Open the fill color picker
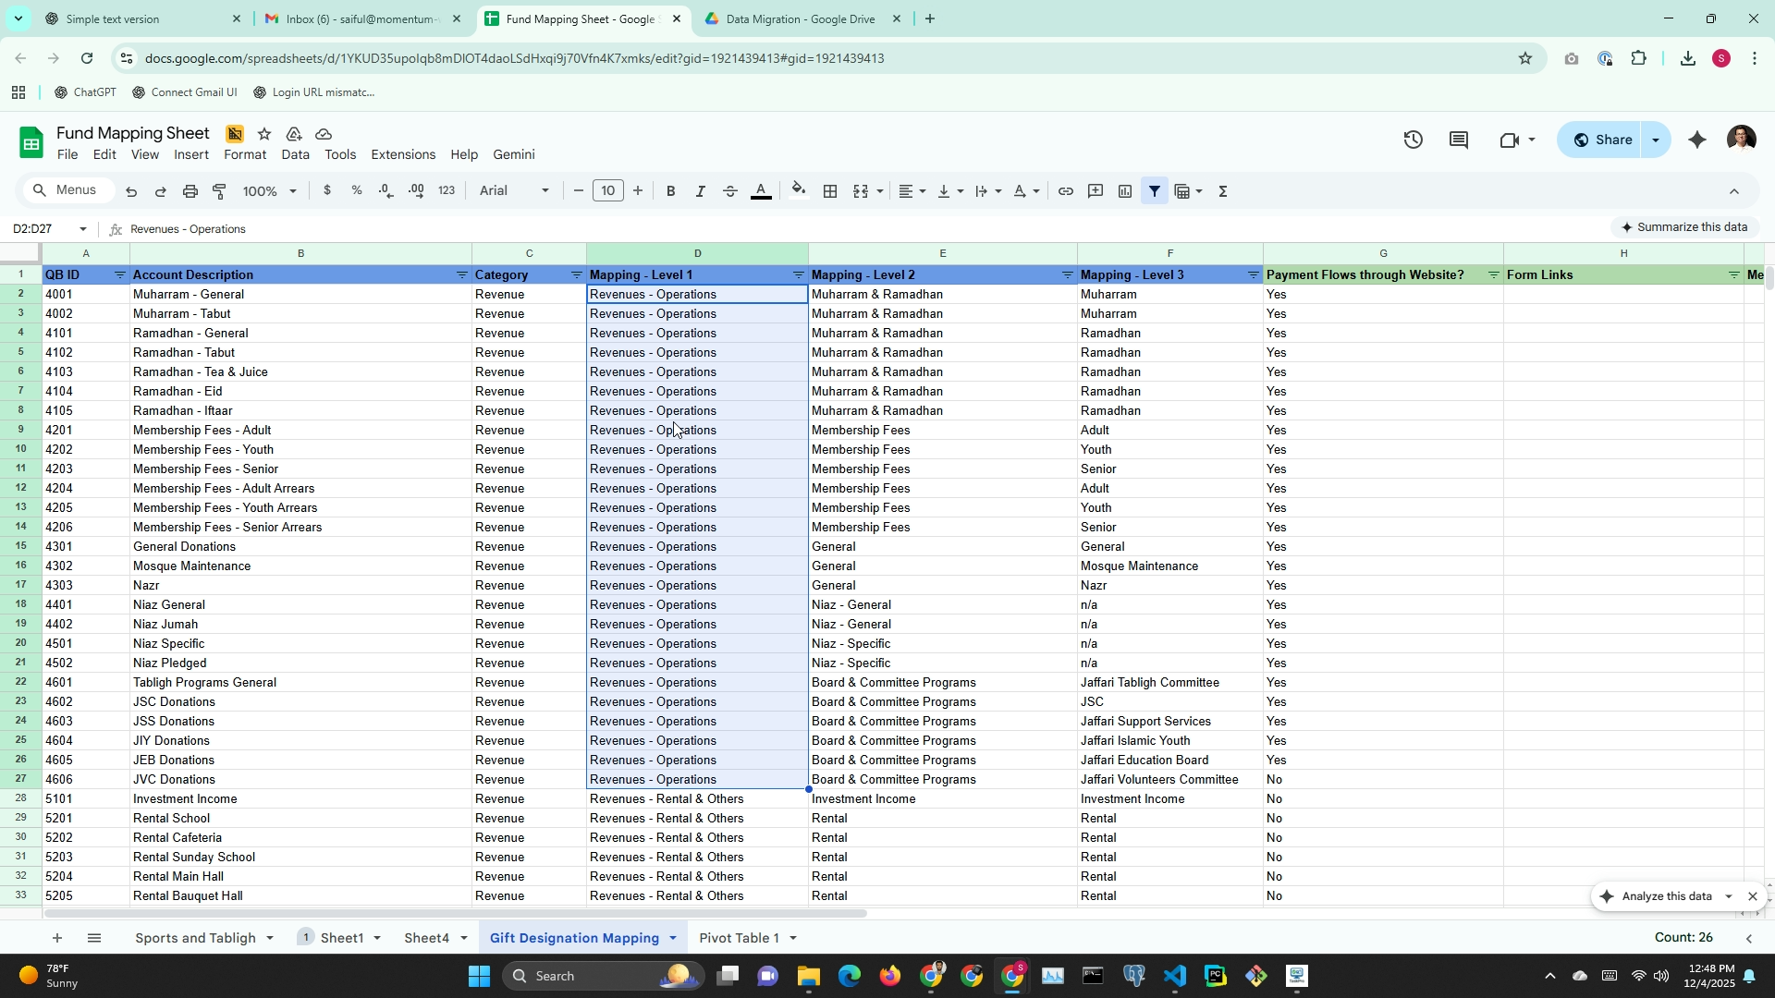Image resolution: width=1775 pixels, height=998 pixels. pyautogui.click(x=799, y=191)
